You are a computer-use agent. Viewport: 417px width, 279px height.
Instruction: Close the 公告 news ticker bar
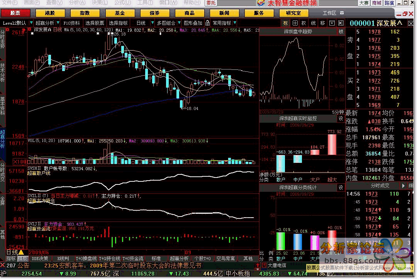click(3, 265)
